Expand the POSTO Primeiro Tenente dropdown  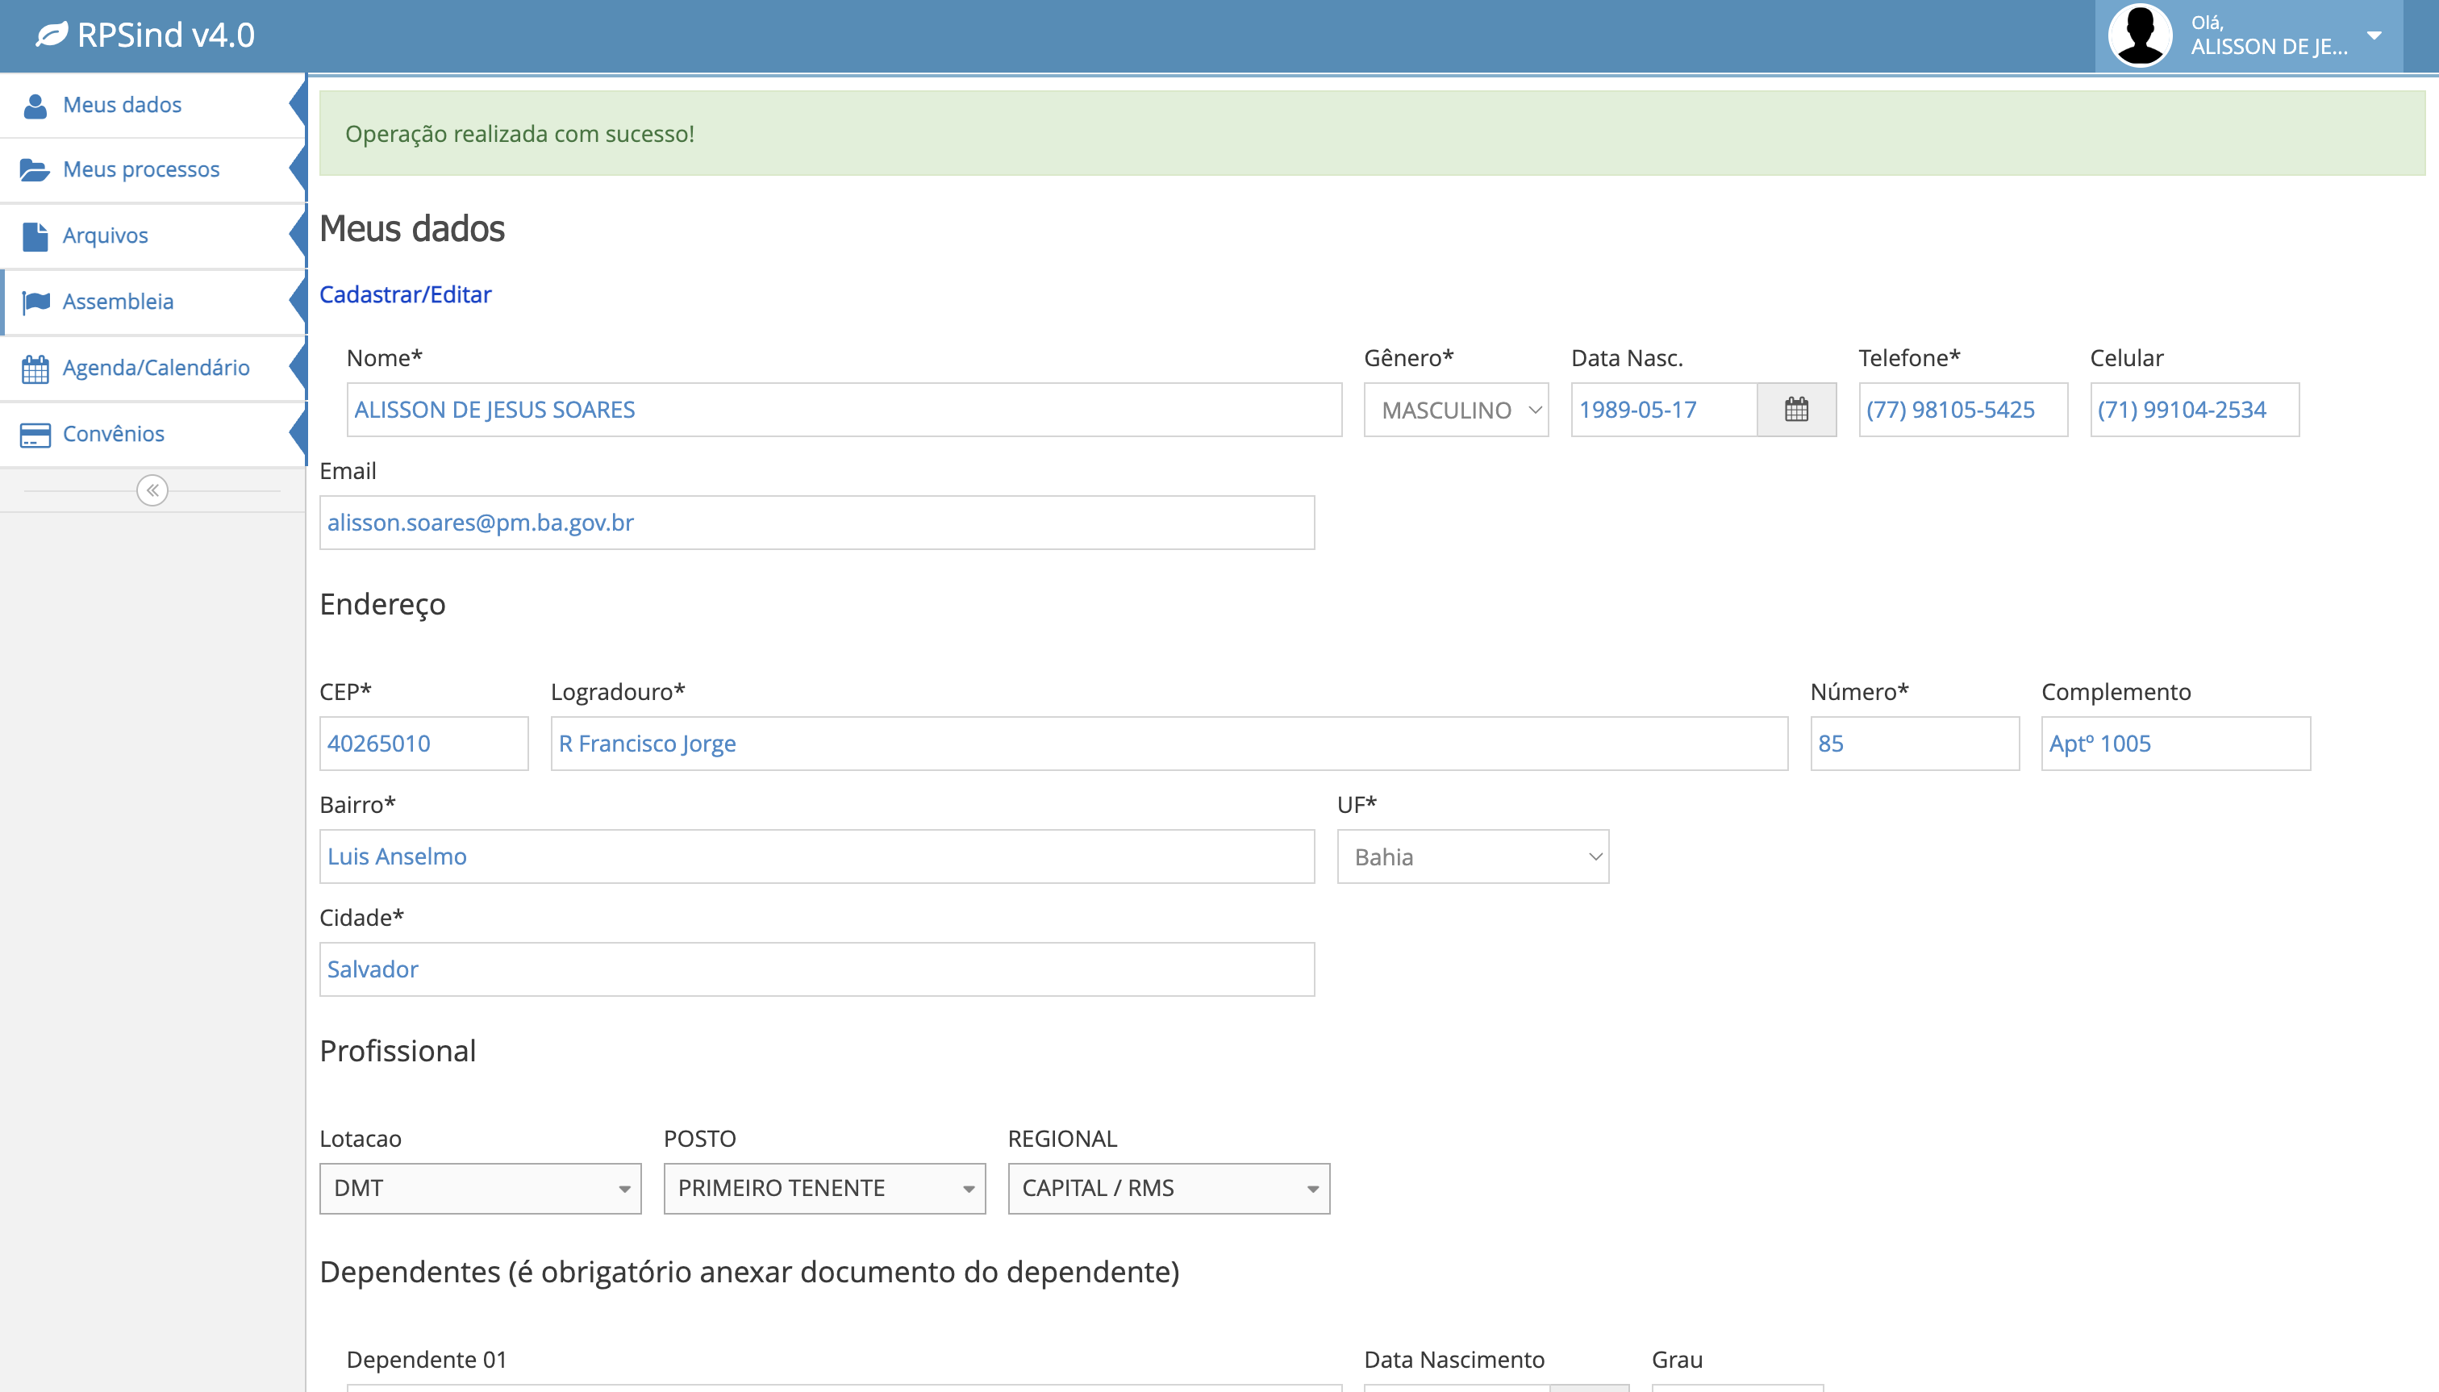point(824,1189)
